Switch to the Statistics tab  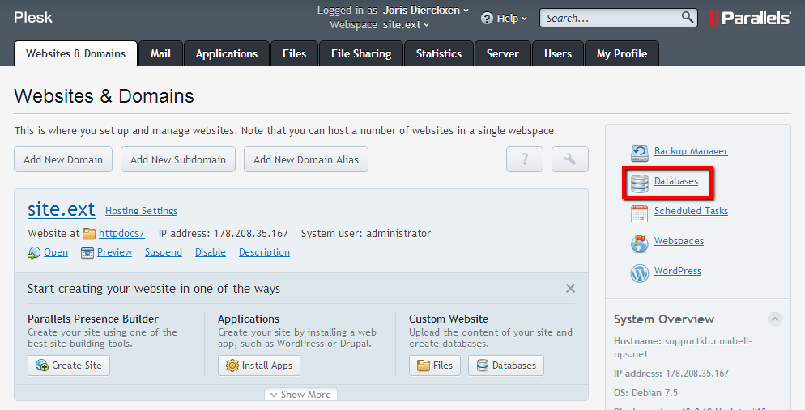(x=438, y=53)
